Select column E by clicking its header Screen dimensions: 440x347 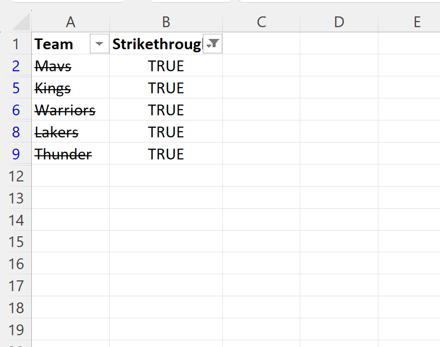click(x=416, y=22)
